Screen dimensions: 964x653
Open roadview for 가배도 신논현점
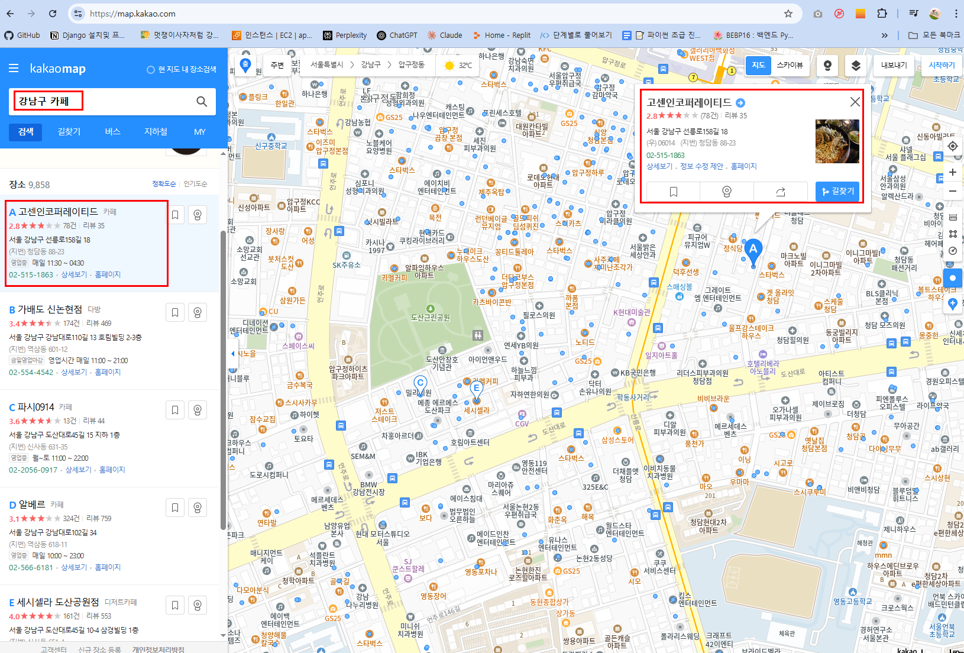pos(198,312)
